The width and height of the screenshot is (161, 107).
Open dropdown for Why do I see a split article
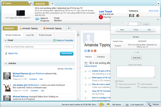tap(86, 85)
